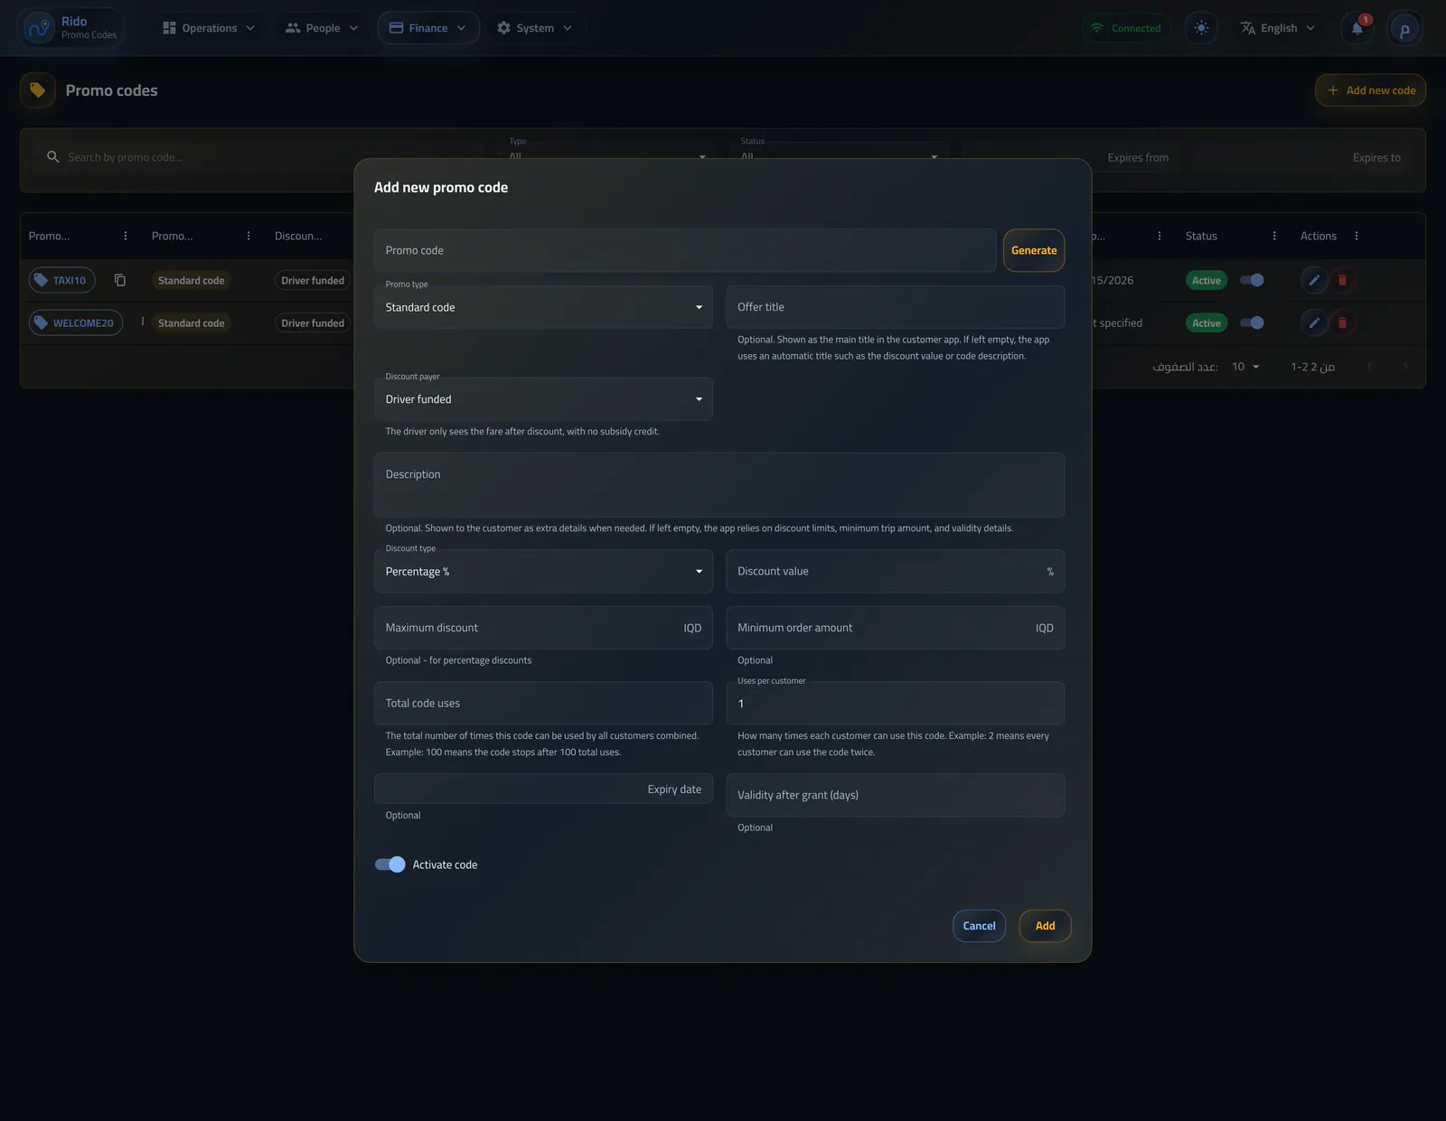Open the Discount type Percentage dropdown
The height and width of the screenshot is (1121, 1446).
click(543, 572)
